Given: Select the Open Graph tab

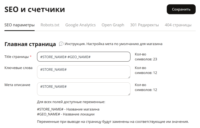Looking at the screenshot, I should [x=113, y=25].
